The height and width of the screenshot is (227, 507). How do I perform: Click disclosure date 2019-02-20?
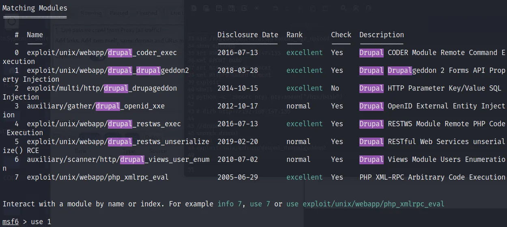238,142
